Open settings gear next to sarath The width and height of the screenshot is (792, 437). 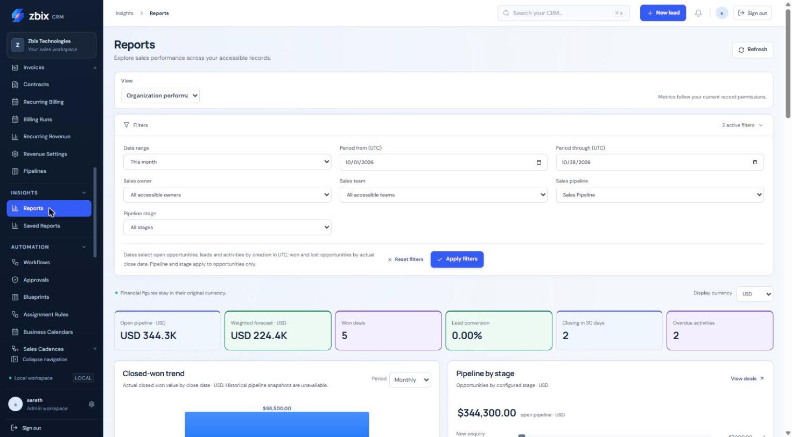point(92,404)
